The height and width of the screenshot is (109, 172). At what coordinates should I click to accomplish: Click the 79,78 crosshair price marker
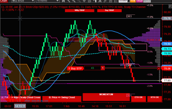pyautogui.click(x=167, y=18)
